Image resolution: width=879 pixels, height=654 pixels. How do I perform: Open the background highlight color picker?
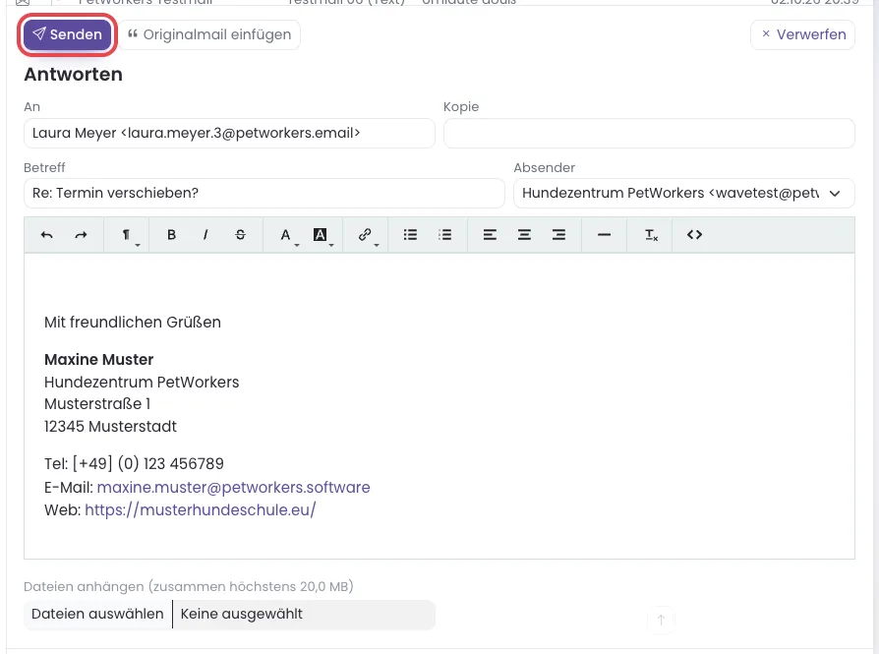coord(321,235)
